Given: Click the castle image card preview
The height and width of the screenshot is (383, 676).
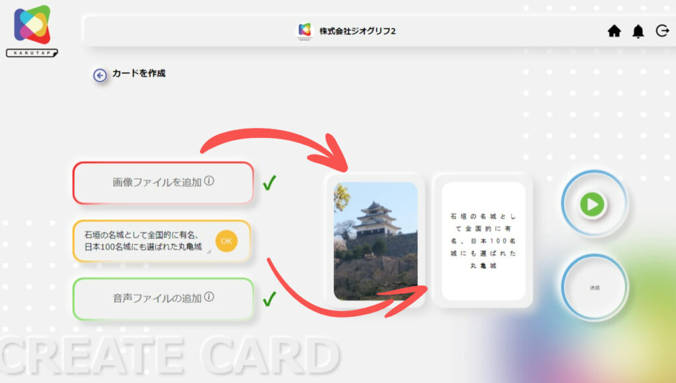Looking at the screenshot, I should (376, 240).
